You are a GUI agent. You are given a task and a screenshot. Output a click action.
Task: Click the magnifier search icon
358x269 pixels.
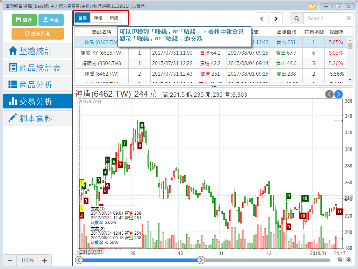(x=297, y=19)
